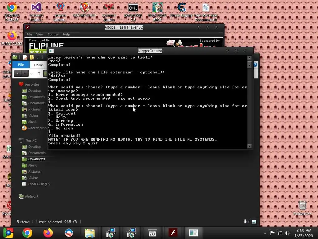Select the recycle bin labeled Falcon C++
Image resolution: width=318 pixels, height=239 pixels.
(x=302, y=208)
